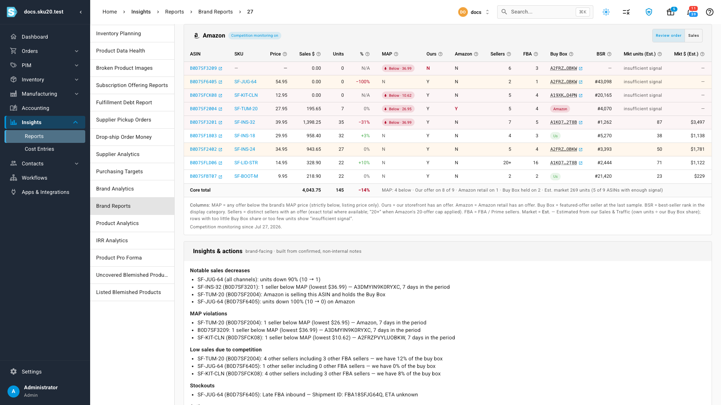Viewport: 721px width, 405px height.
Task: Open the Cost Entries sidebar item
Action: [45, 149]
